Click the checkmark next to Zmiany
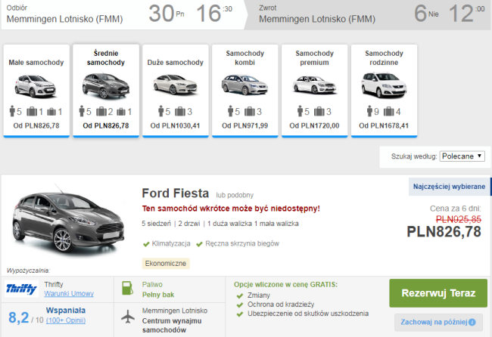The height and width of the screenshot is (337, 492). [x=240, y=295]
